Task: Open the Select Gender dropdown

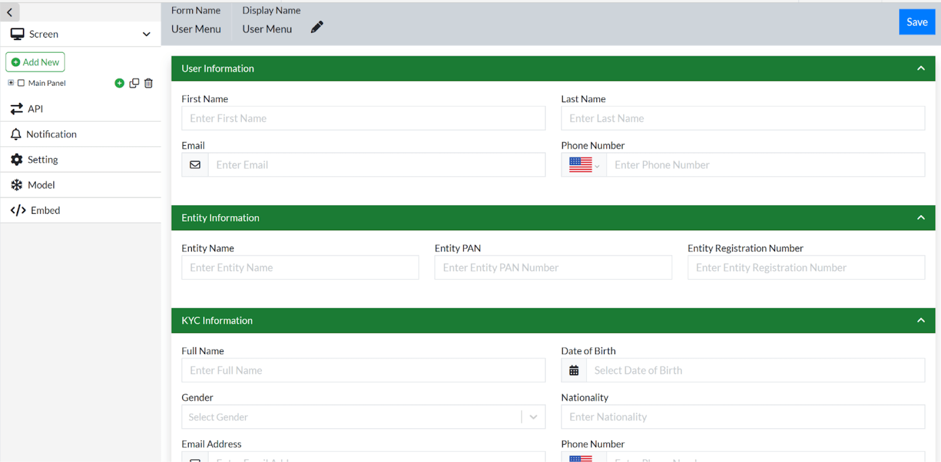Action: point(364,417)
